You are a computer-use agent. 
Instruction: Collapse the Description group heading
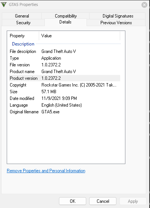click(x=23, y=44)
